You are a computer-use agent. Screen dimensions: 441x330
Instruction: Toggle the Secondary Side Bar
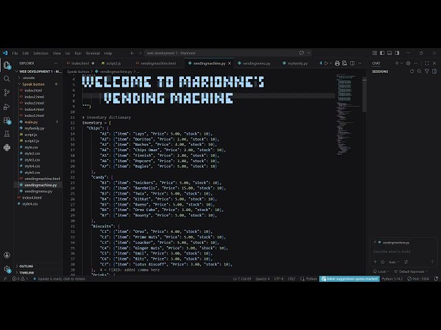pyautogui.click(x=397, y=53)
